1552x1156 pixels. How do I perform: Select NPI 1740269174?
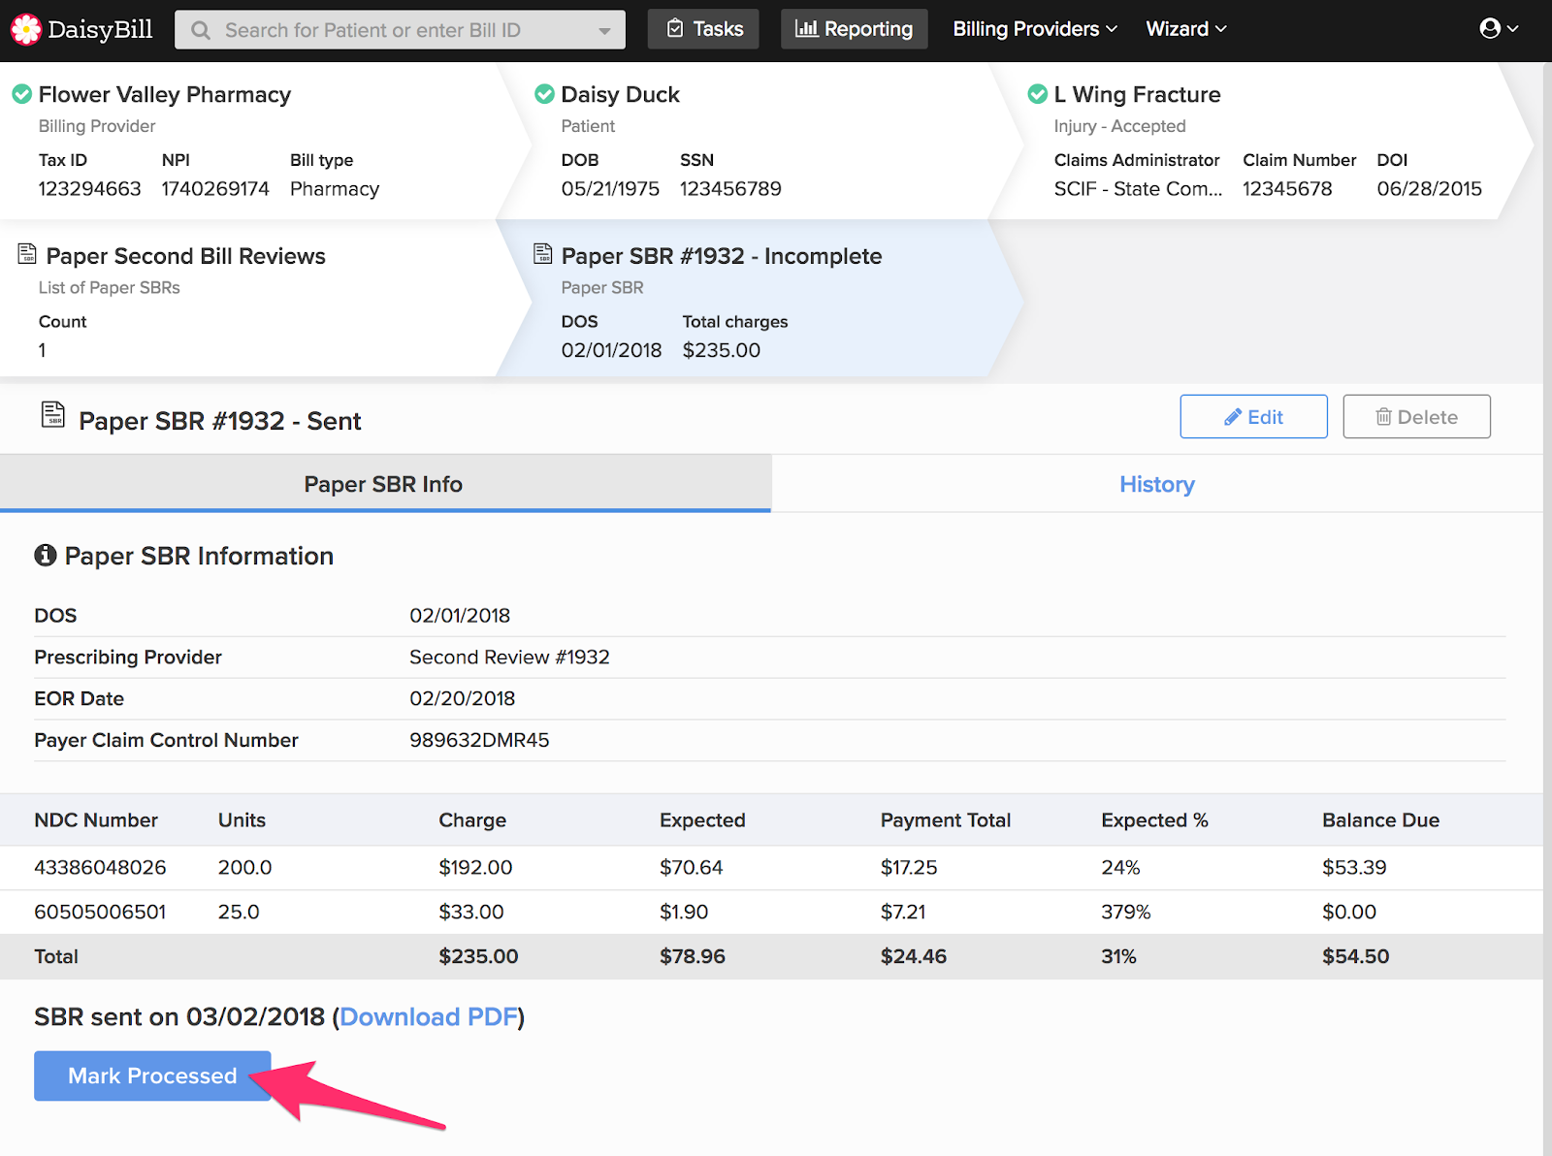coord(215,189)
